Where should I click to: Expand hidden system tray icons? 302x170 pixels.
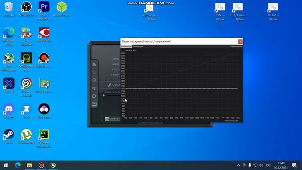pyautogui.click(x=238, y=165)
